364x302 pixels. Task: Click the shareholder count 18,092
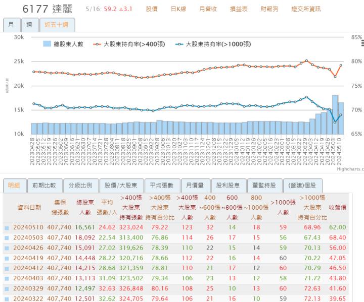(x=85, y=237)
